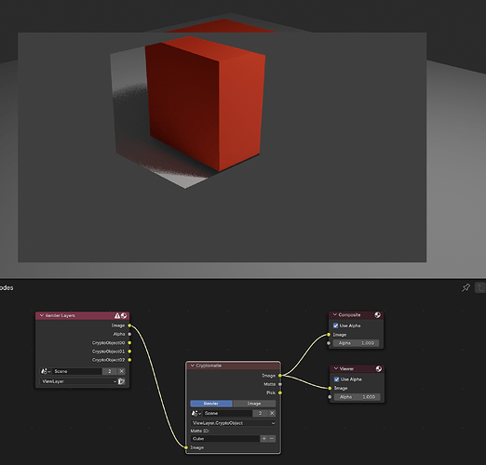The image size is (486, 465).
Task: Click the Alpha input socket on Viewer node
Action: [x=330, y=397]
